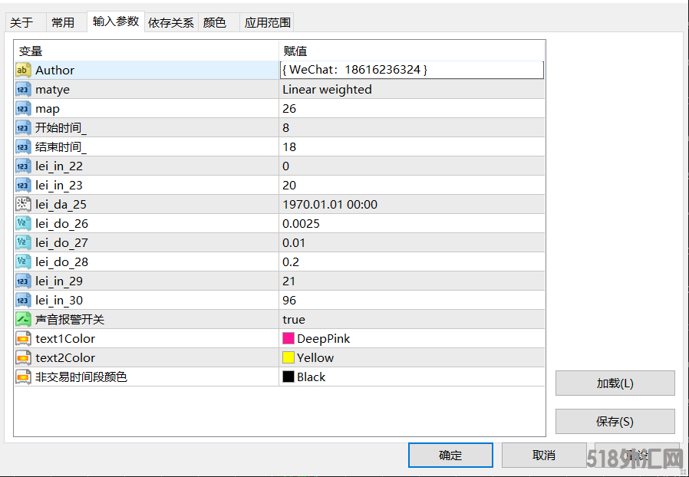Click the color icon beside 非交易时间段颜色
The height and width of the screenshot is (477, 689).
click(23, 377)
